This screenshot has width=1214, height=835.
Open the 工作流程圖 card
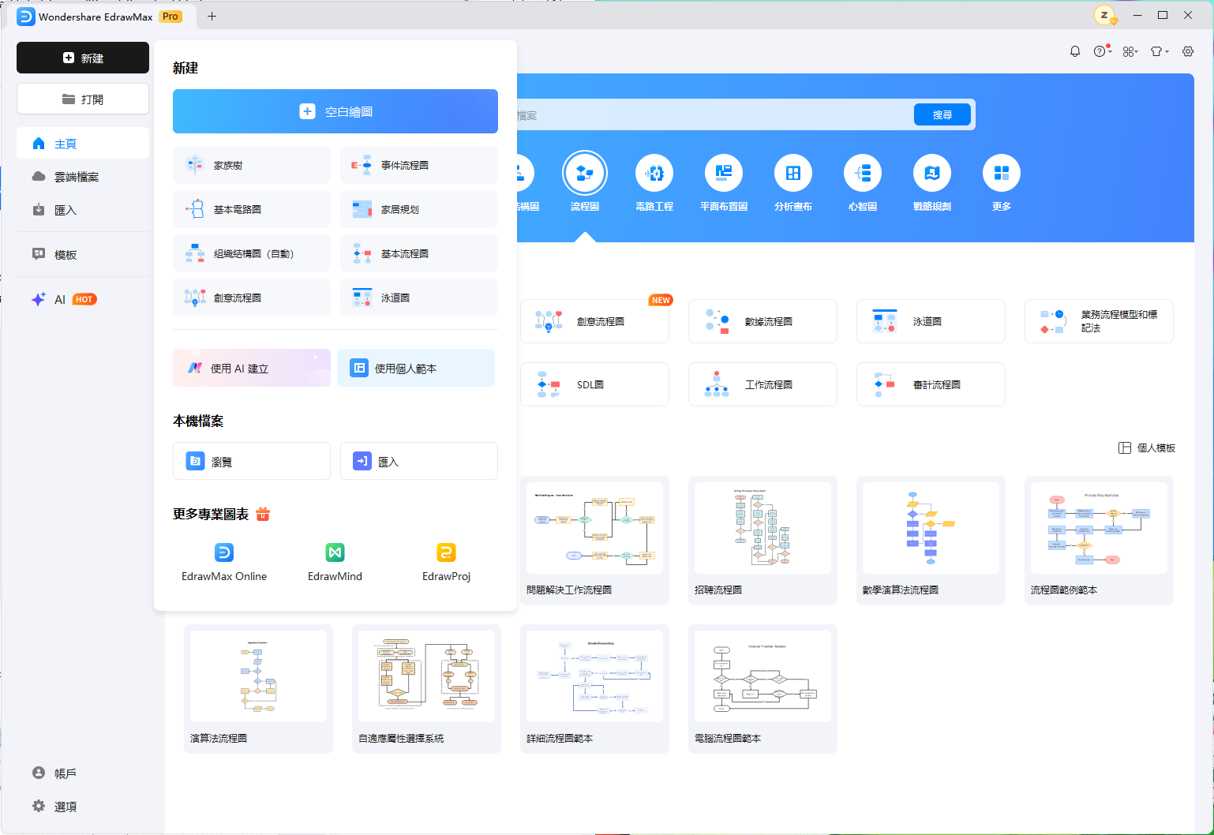point(762,384)
